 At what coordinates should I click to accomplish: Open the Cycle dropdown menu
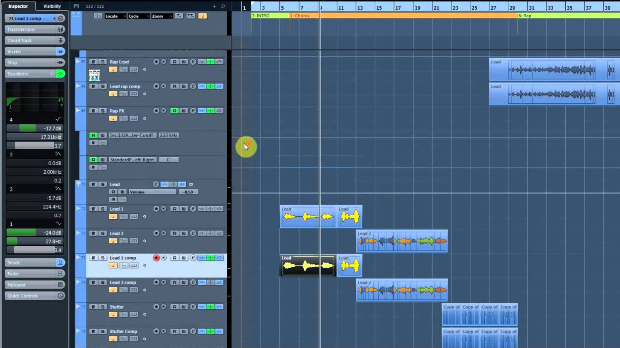pos(139,16)
